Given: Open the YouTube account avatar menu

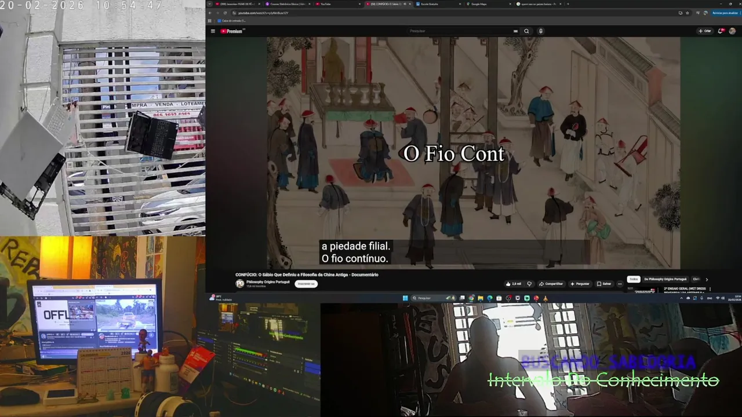Looking at the screenshot, I should point(732,31).
